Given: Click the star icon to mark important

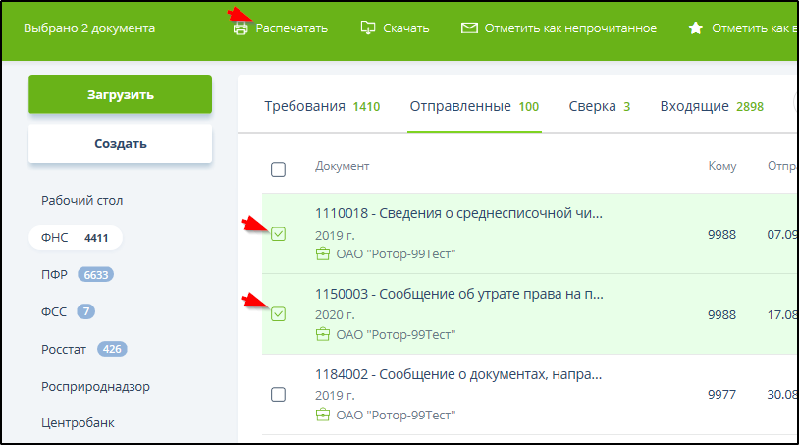Looking at the screenshot, I should (x=695, y=28).
